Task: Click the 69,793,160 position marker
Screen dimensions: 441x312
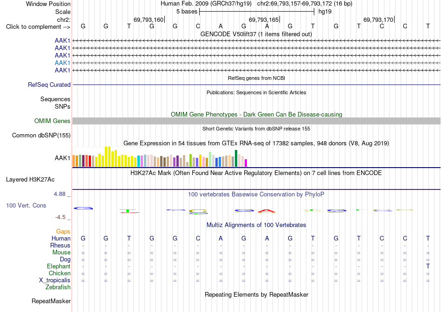Action: (149, 19)
